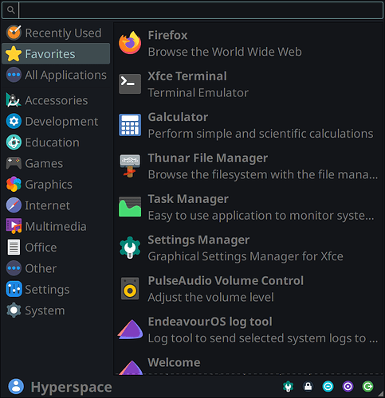Screen dimensions: 385x398
Task: Open PulseAudio Volume Control
Action: [x=248, y=288]
